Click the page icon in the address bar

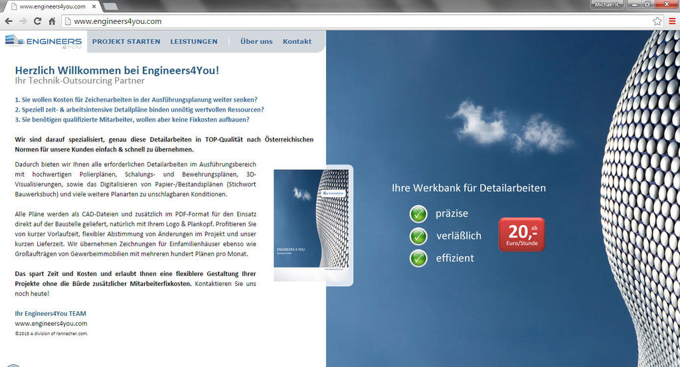[67, 21]
